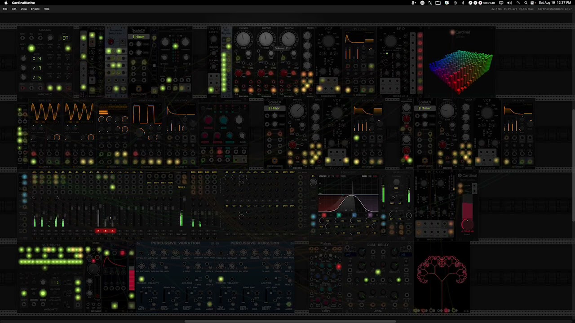Click the volume icon in the macOS menu bar

click(509, 3)
